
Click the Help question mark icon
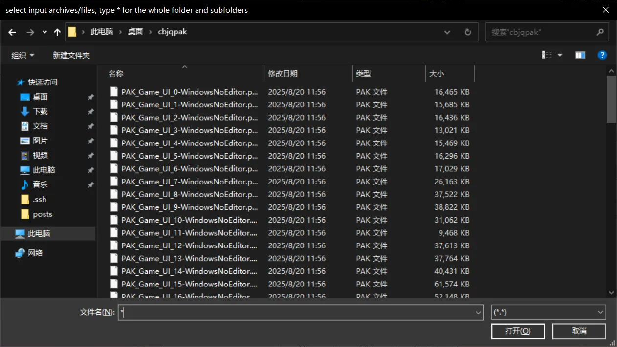pyautogui.click(x=602, y=55)
